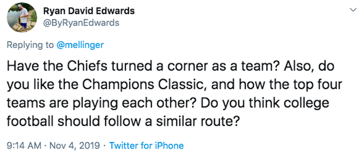Screen dimensions: 364x158
Task: Click the "Twitter for iPhone" source link
Action: pyautogui.click(x=147, y=146)
